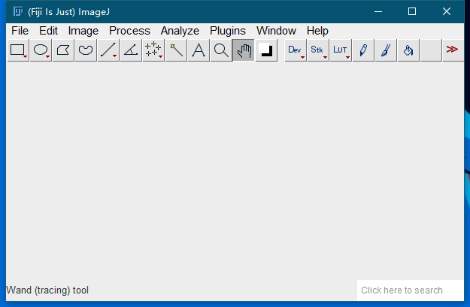
Task: Open the Analyze menu
Action: tap(180, 31)
